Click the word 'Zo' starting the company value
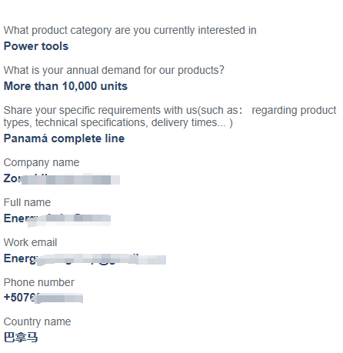Viewport: 343px width, 353px height. (x=12, y=178)
